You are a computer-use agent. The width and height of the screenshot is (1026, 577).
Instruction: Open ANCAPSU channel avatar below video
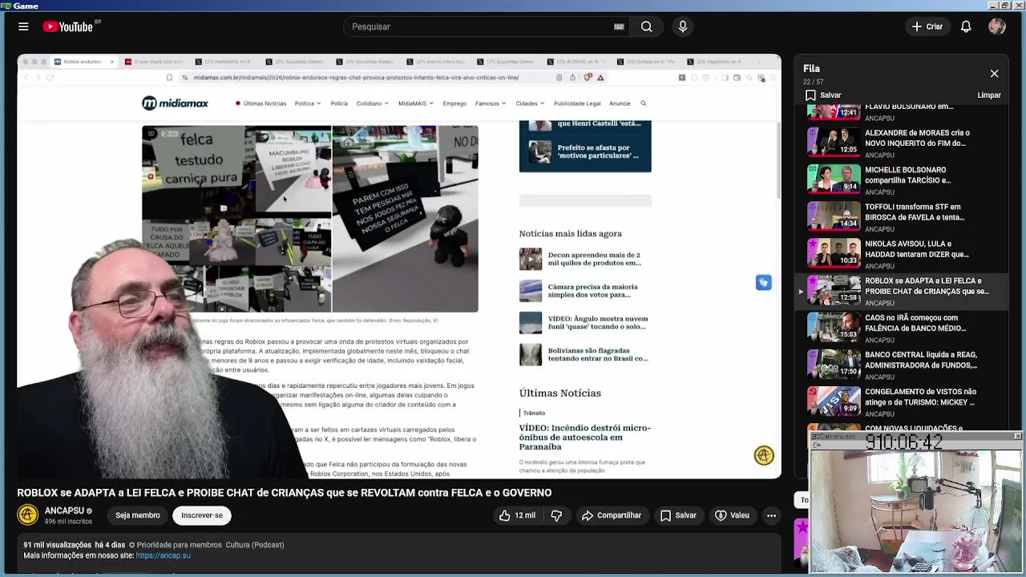pos(28,515)
